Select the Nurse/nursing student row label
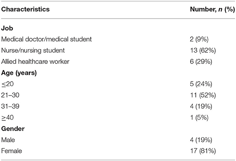The height and width of the screenshot is (161, 236). (33, 51)
